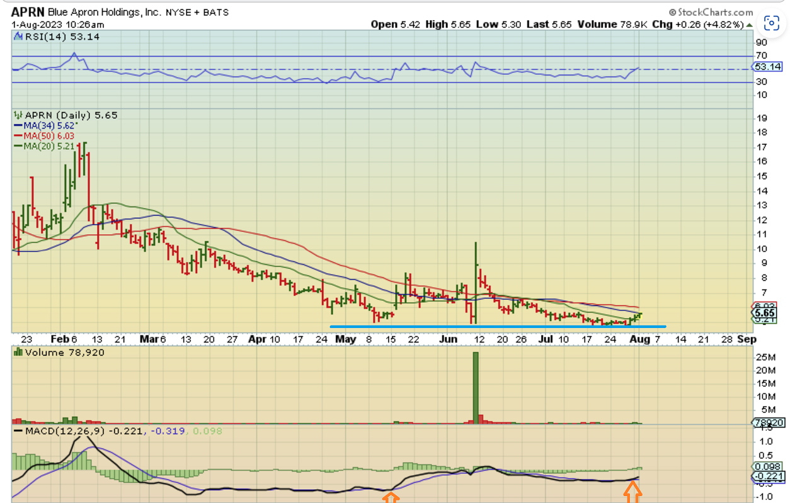The image size is (790, 503).
Task: Click the RSI line icon beside RSI(14)
Action: 18,37
